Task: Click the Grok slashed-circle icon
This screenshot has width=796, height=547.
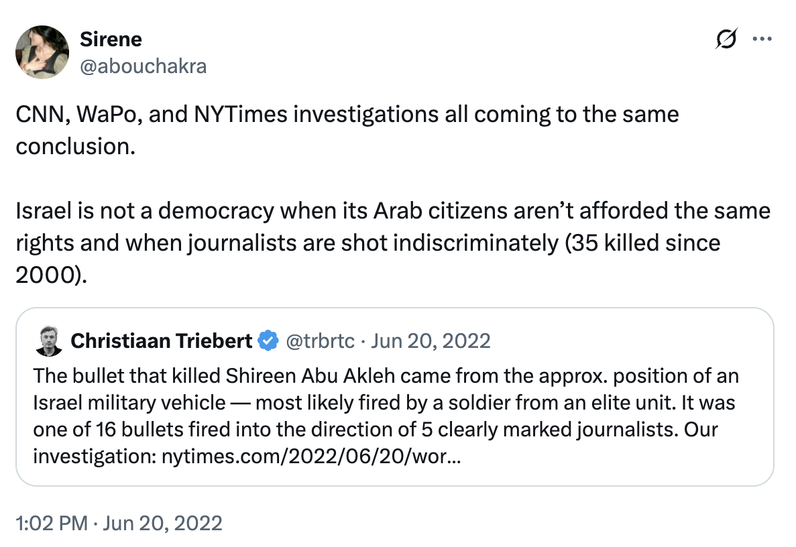Action: point(727,40)
